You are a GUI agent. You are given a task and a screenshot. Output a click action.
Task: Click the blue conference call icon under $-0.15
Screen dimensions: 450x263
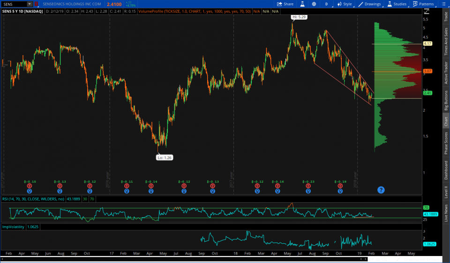pyautogui.click(x=30, y=191)
